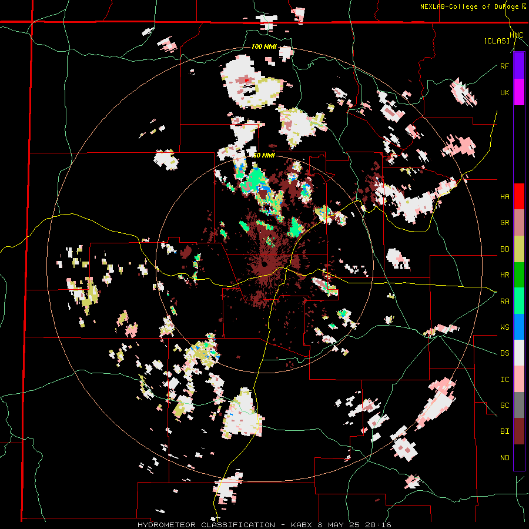Click the DS white legend color block

click(x=519, y=353)
